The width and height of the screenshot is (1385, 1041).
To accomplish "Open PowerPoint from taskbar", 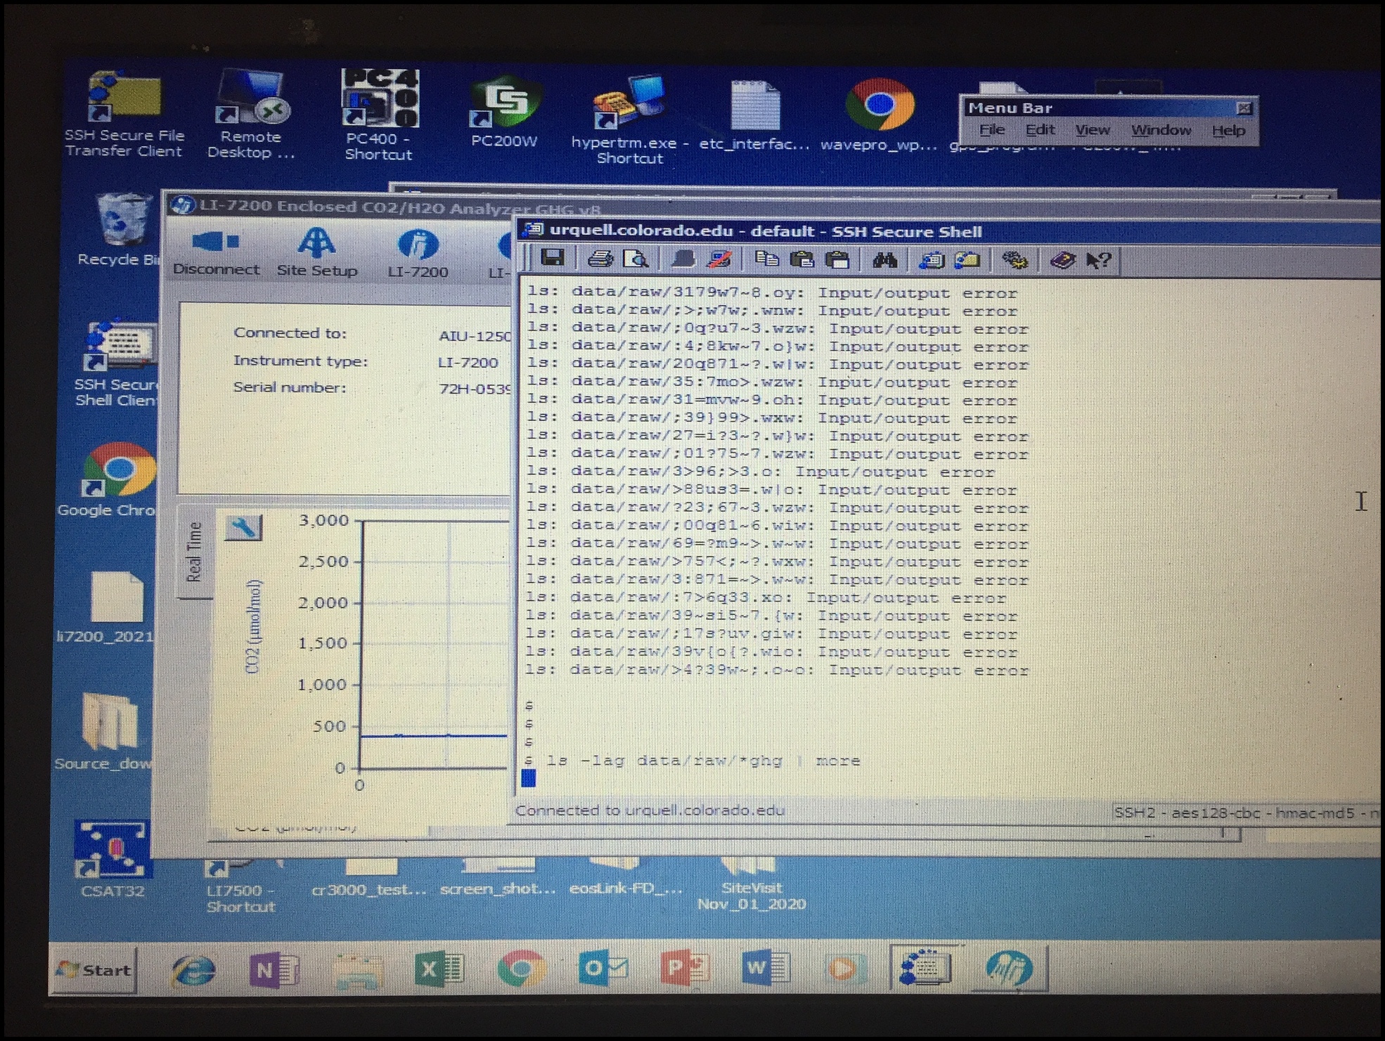I will 684,969.
